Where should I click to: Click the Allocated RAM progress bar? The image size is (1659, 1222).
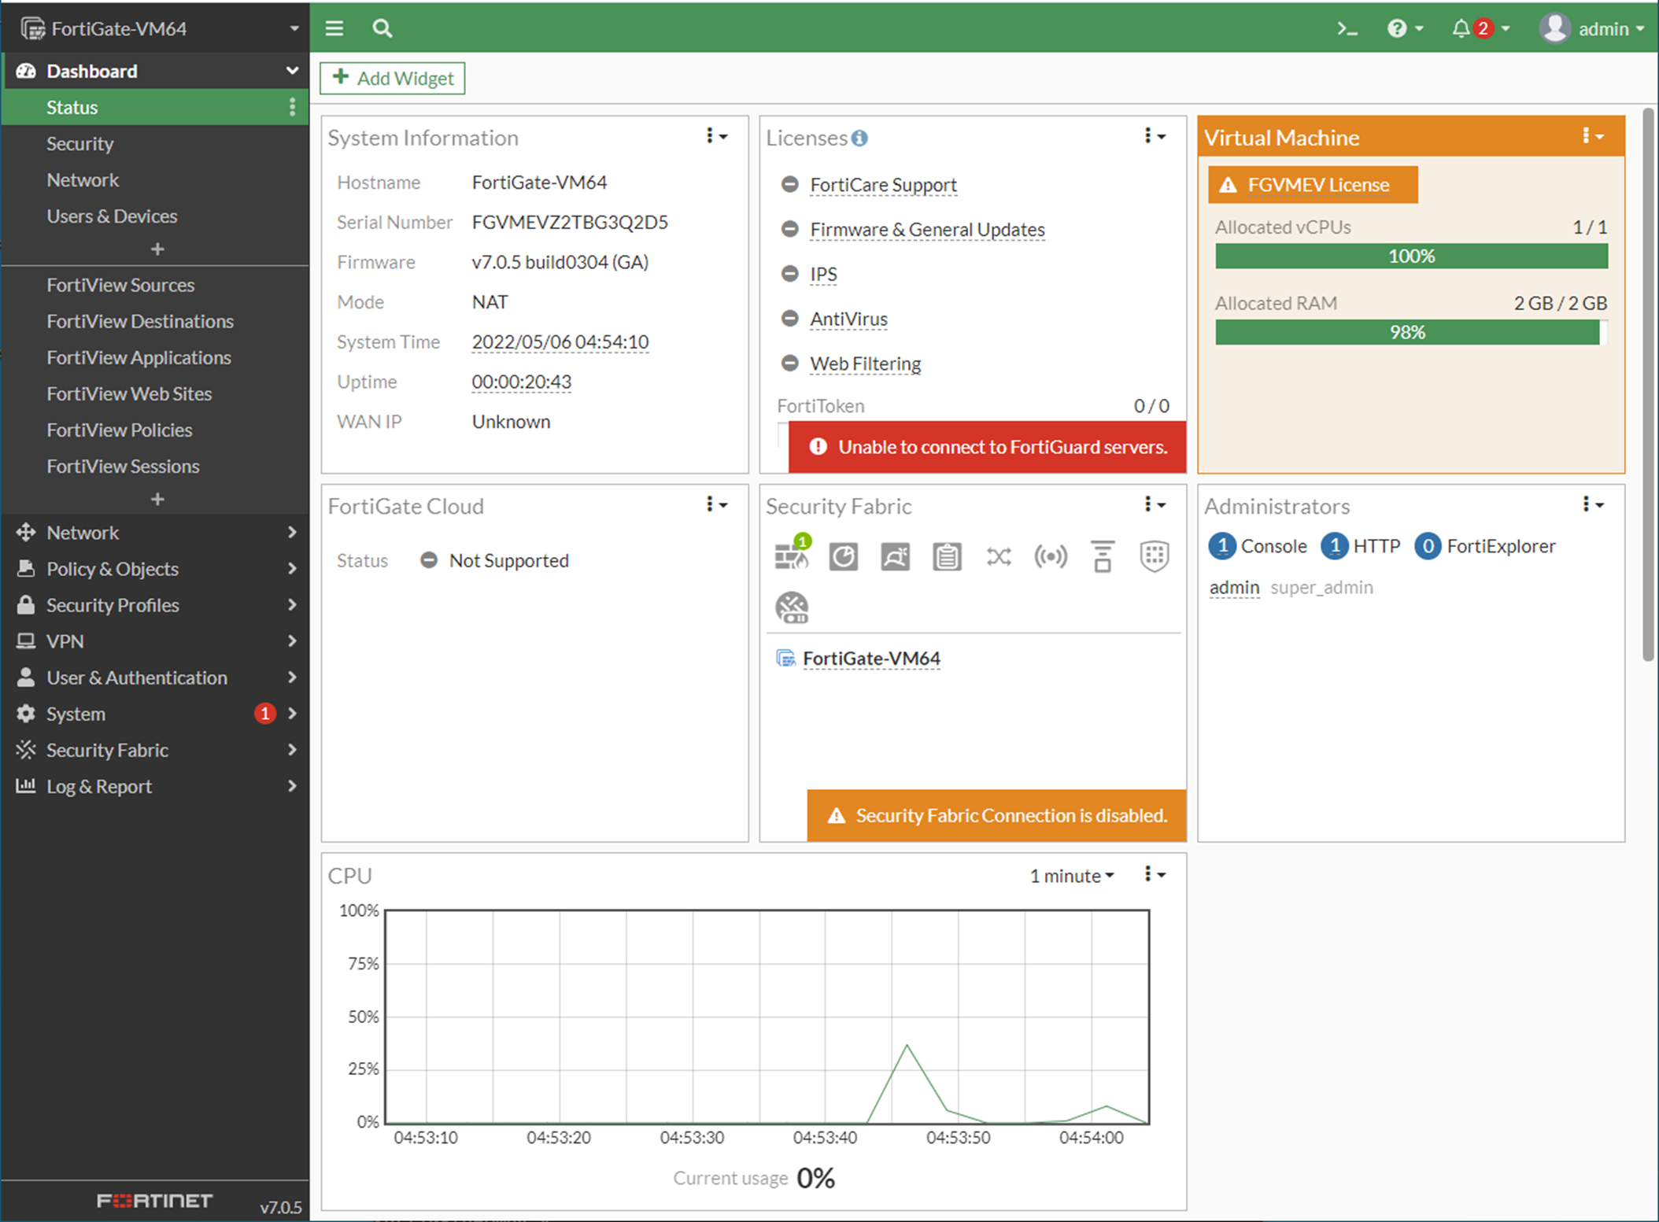click(1410, 332)
